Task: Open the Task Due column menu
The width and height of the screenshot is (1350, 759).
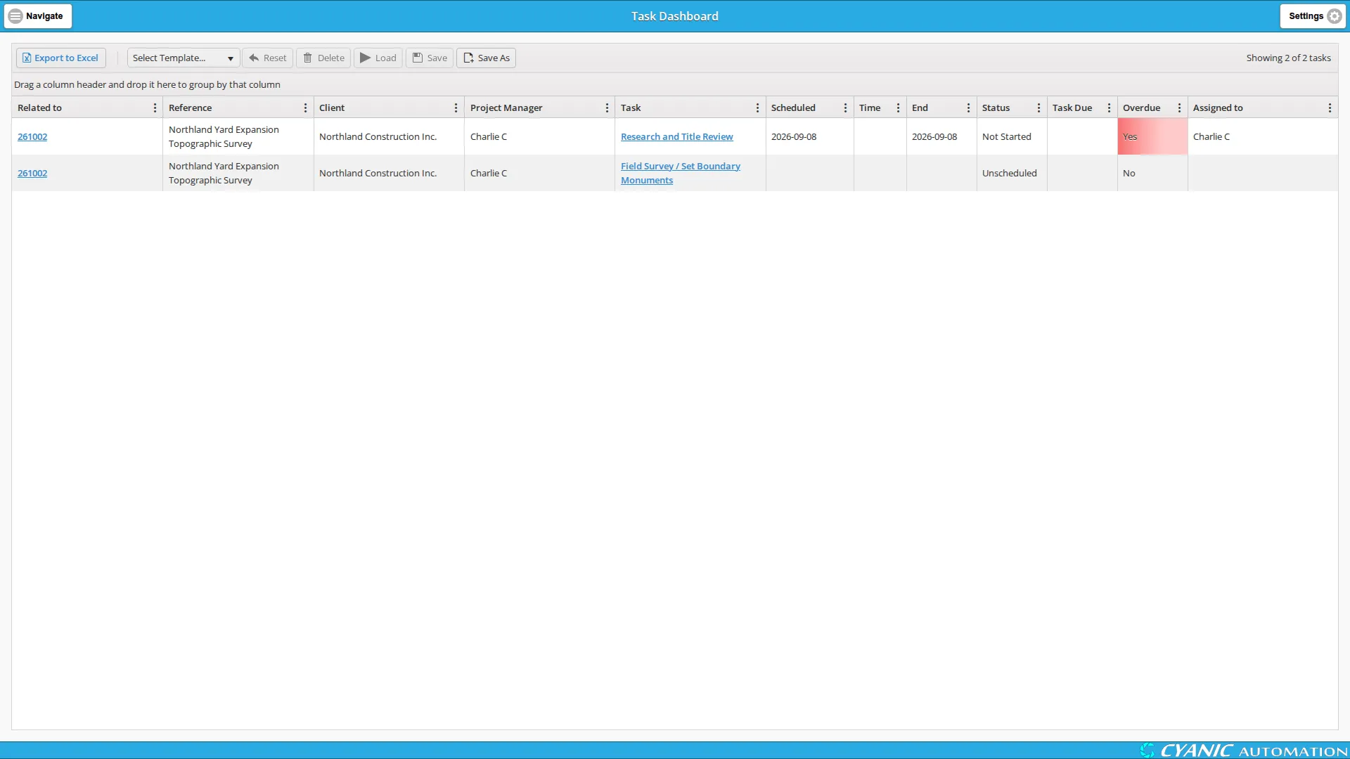Action: click(1109, 108)
